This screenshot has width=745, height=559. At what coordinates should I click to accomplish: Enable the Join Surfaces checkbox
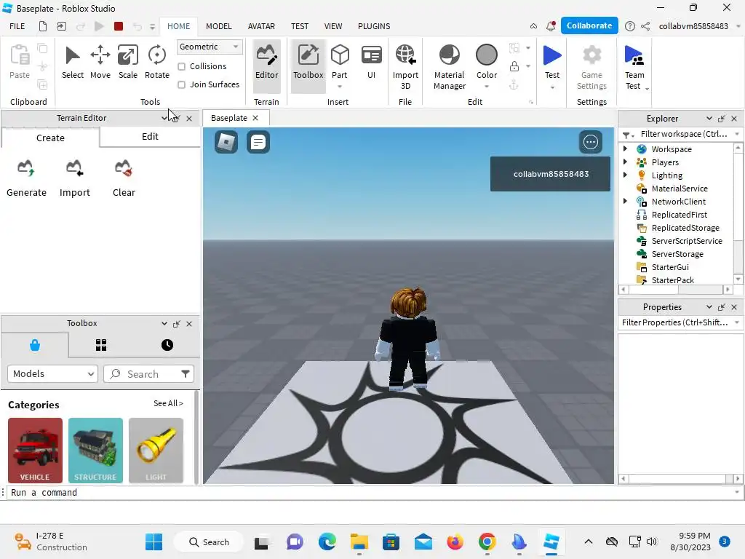[x=181, y=84]
